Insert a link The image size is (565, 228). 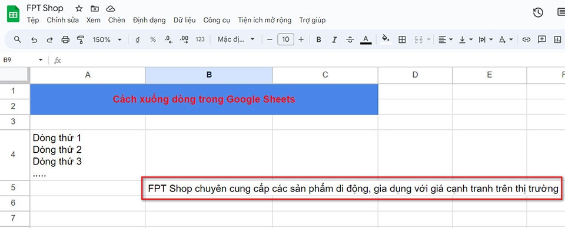[x=526, y=40]
